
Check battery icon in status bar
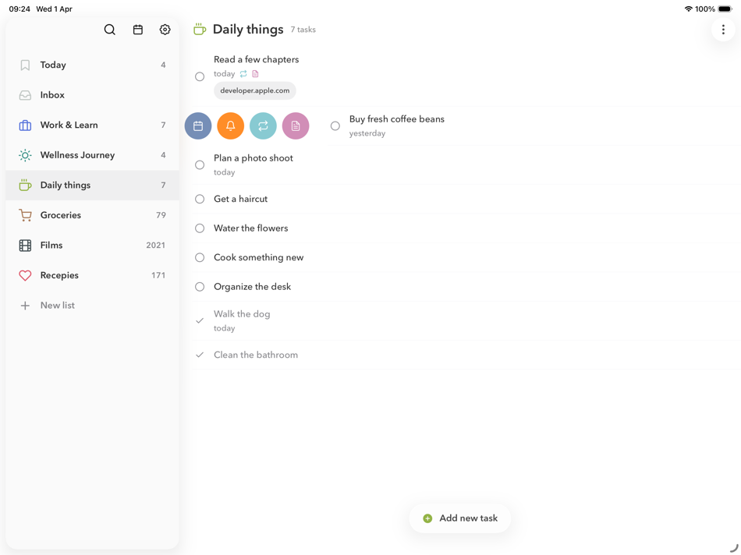(x=725, y=9)
